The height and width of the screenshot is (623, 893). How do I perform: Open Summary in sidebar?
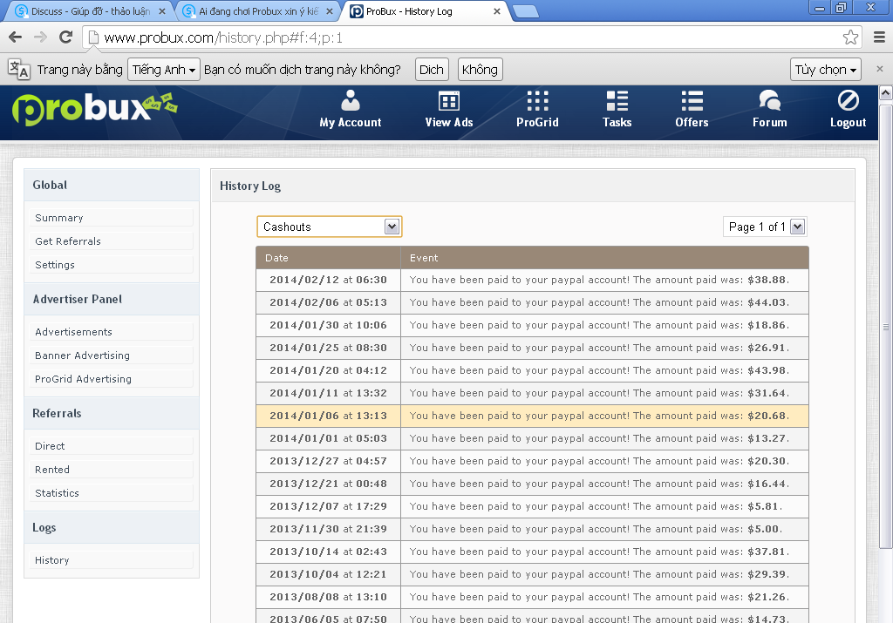point(111,218)
